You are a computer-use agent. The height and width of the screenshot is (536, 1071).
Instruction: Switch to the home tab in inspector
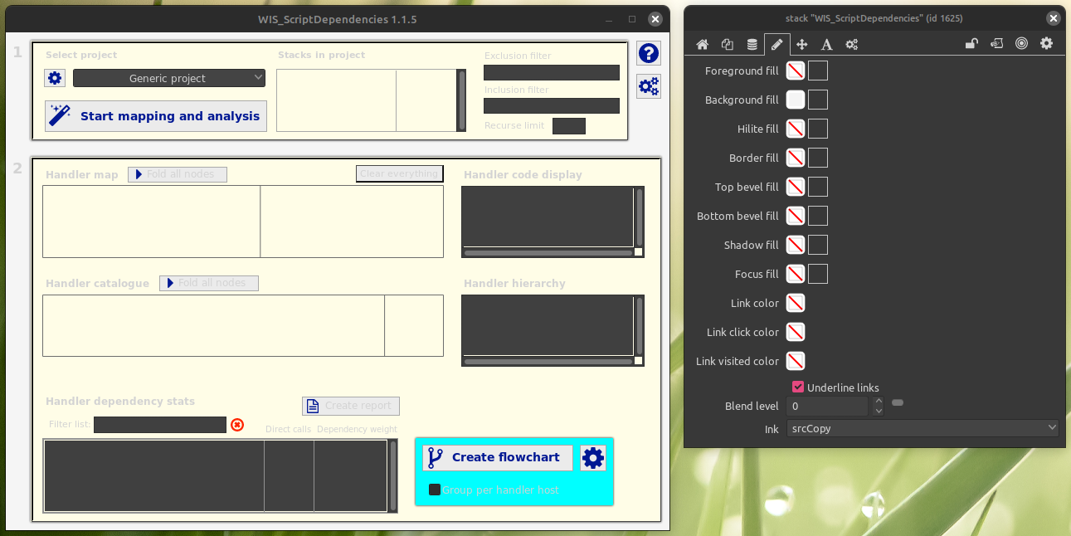(702, 44)
